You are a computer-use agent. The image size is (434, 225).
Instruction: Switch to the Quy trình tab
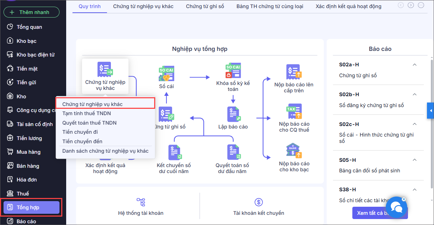pos(89,6)
